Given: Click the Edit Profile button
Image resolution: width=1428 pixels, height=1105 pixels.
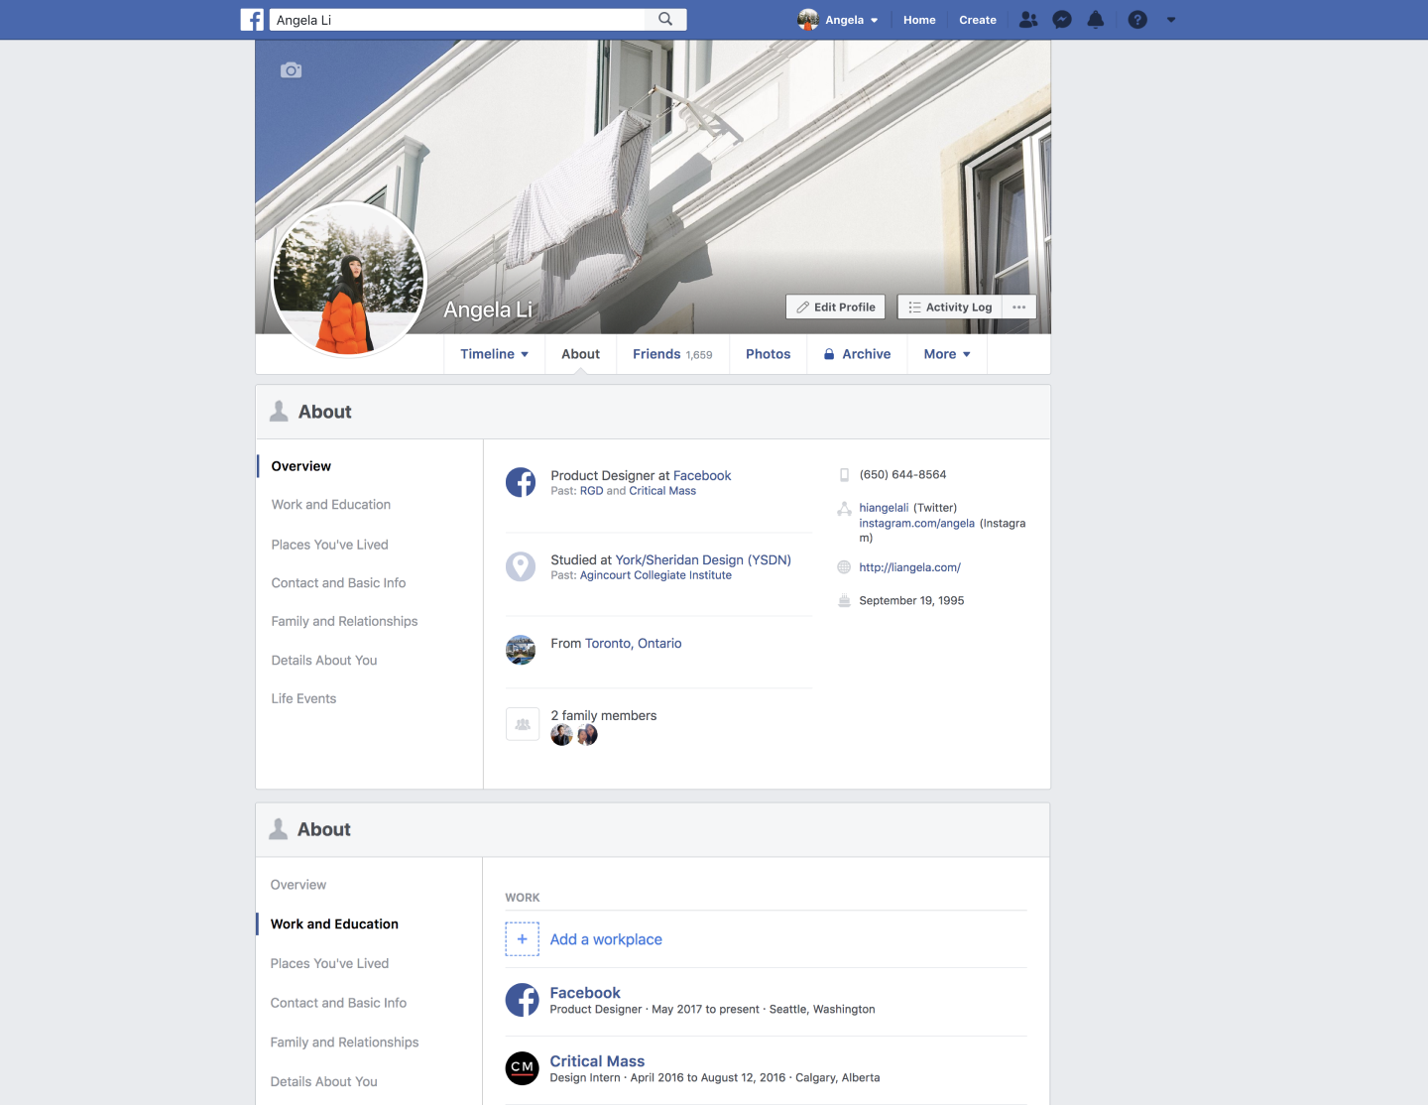Looking at the screenshot, I should [836, 307].
